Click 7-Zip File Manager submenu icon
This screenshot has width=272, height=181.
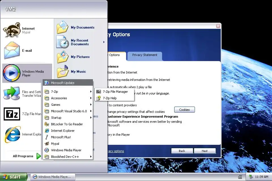[x=99, y=92]
